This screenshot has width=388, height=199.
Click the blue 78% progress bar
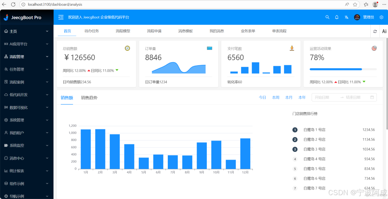tap(335, 69)
